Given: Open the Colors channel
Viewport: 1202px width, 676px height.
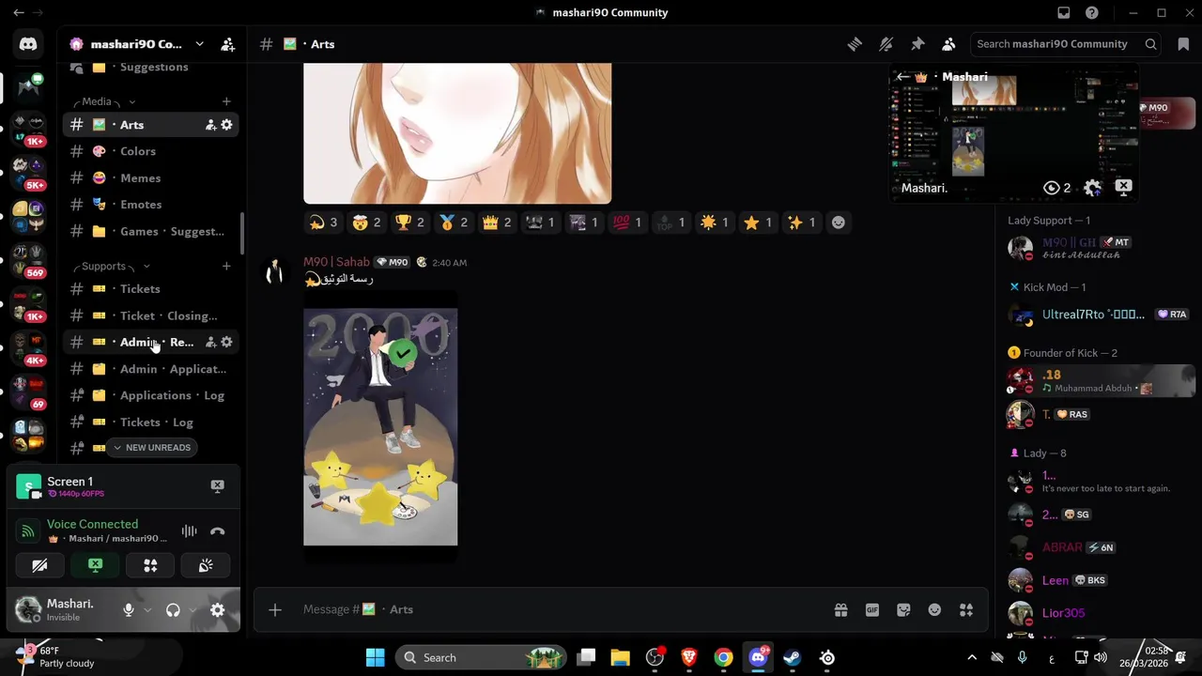Looking at the screenshot, I should (150, 151).
